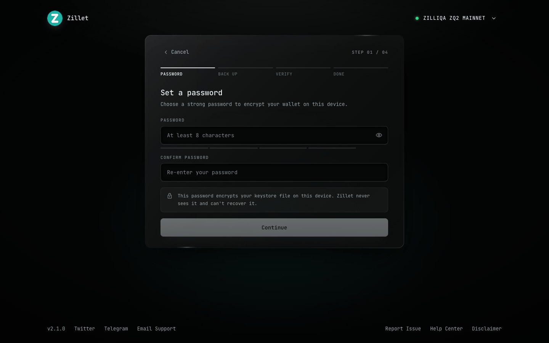
Task: Open the Help Center link
Action: tap(446, 329)
